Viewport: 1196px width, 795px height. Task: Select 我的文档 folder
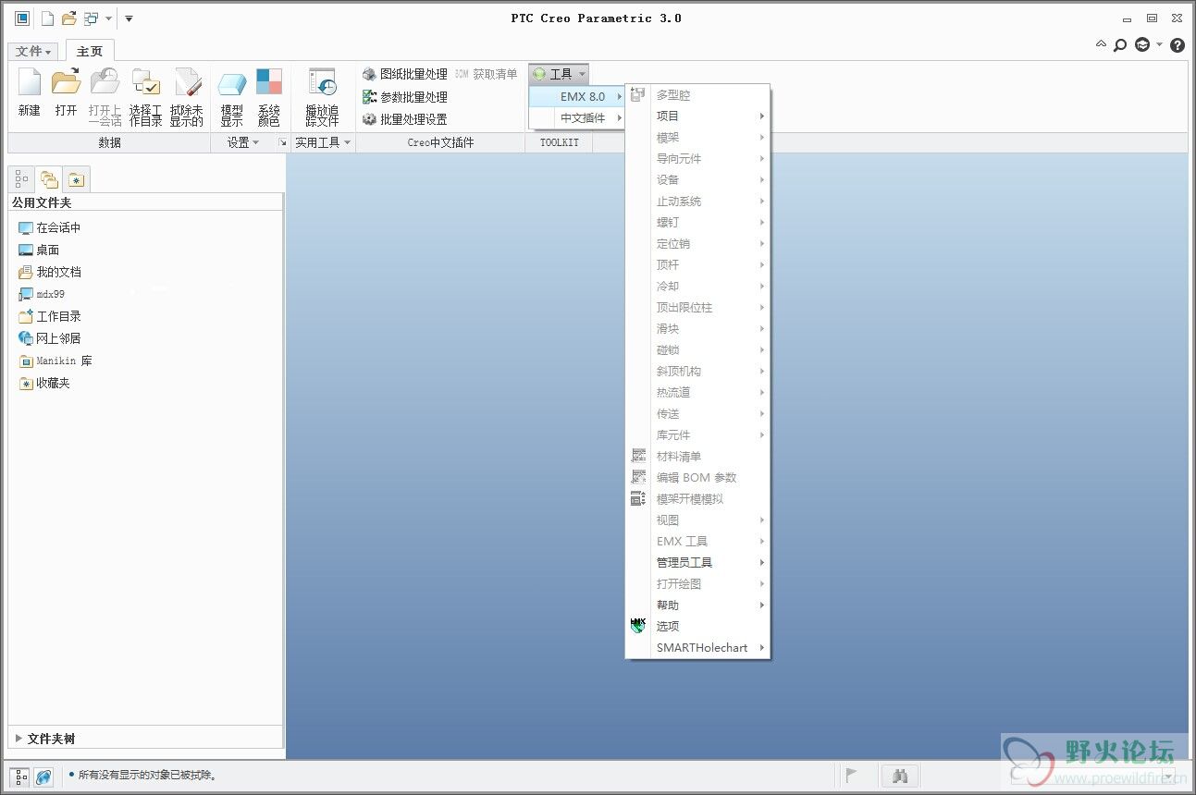click(x=50, y=272)
